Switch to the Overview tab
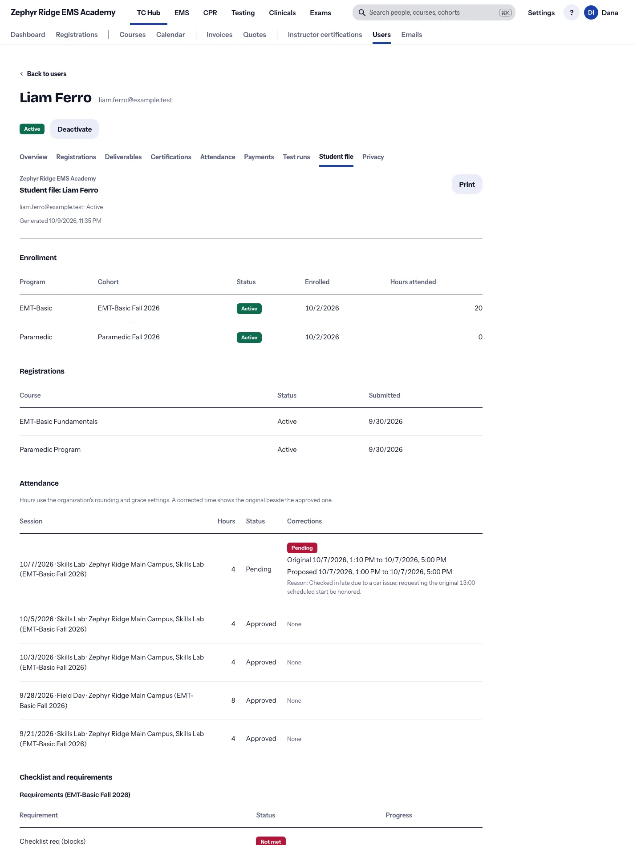This screenshot has height=845, width=641. [x=33, y=157]
